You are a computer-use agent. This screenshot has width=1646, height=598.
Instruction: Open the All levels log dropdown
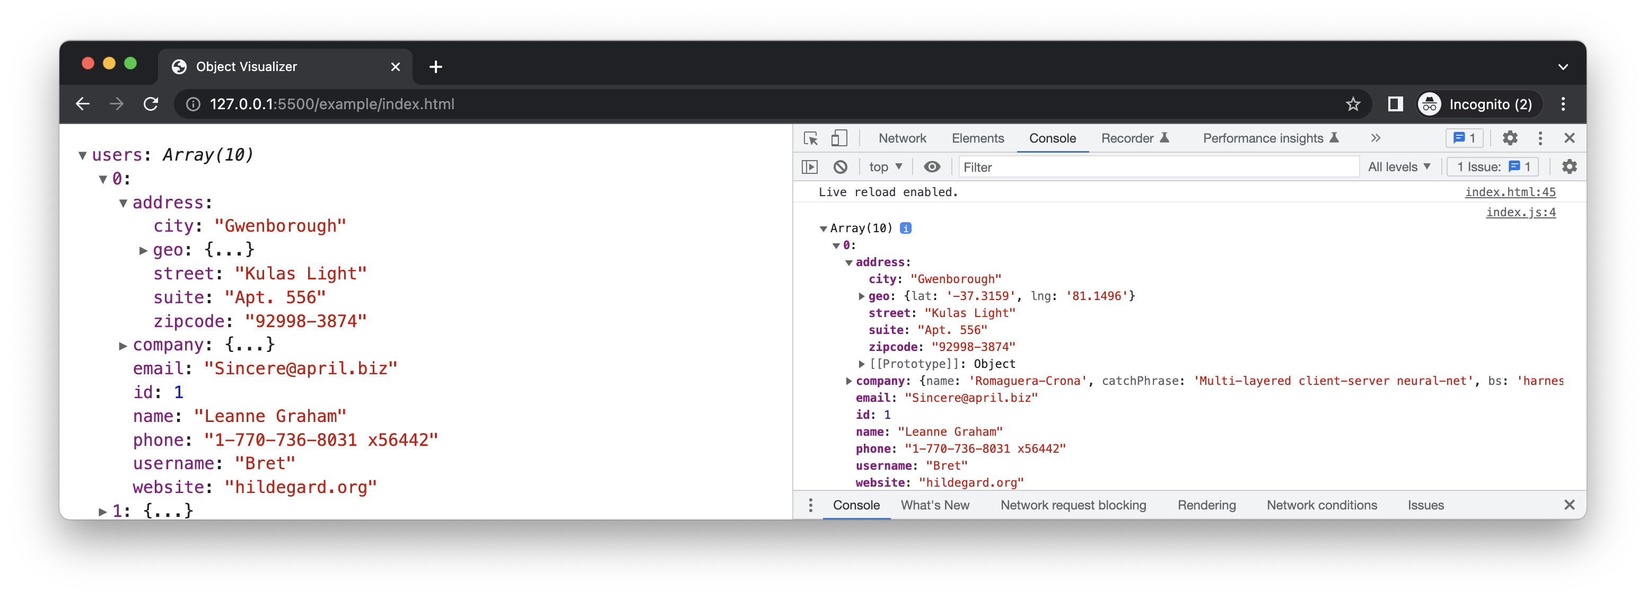coord(1399,167)
